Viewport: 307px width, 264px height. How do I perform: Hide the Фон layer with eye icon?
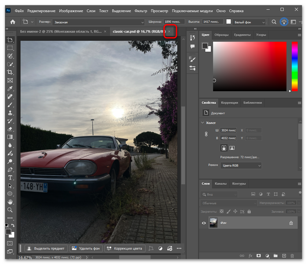click(204, 223)
